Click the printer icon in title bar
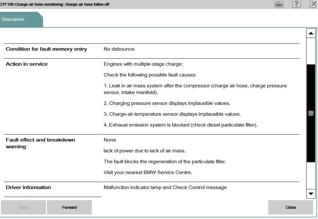 [279, 4]
